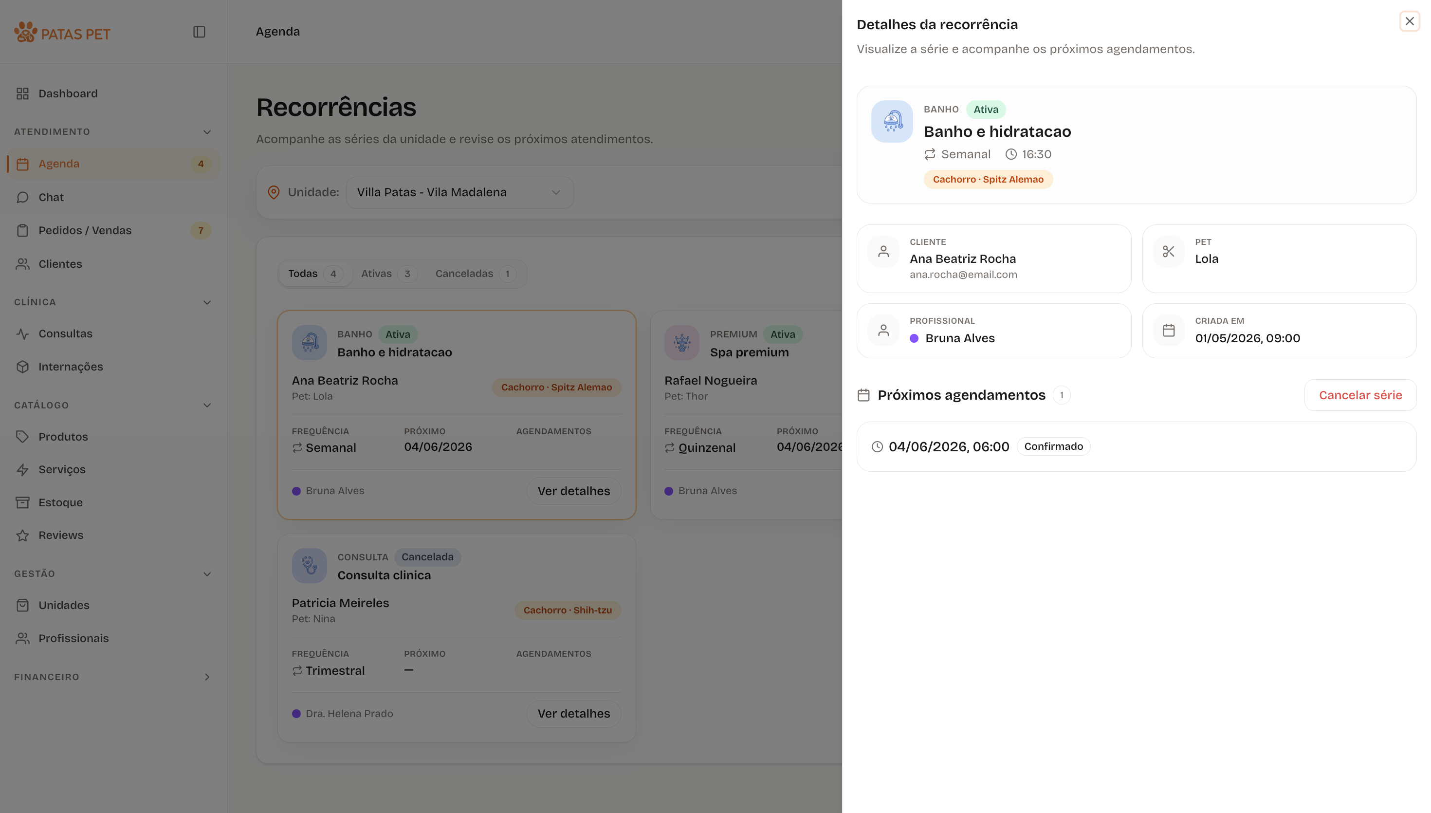Click the clock icon next to 04/06/2026, 06:00

click(x=878, y=447)
